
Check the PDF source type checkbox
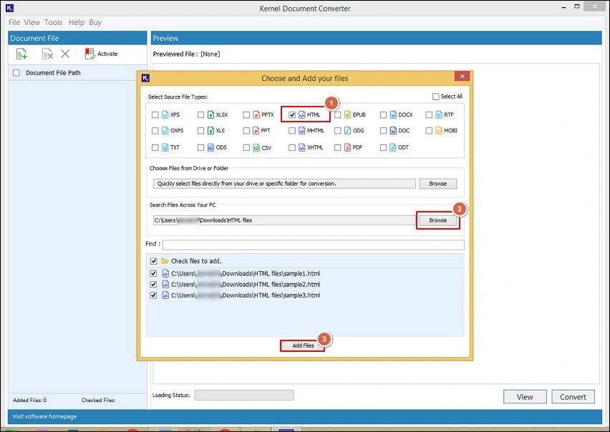[338, 147]
